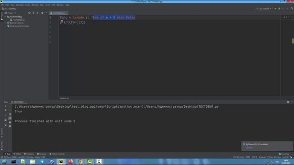This screenshot has width=294, height=165.
Task: Open the Refactor menu
Action: (x=35, y=5)
